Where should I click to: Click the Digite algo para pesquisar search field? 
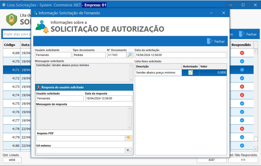pos(15,34)
